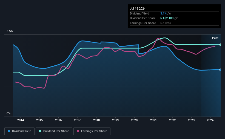225x139 pixels.
Task: Toggle the Dividend Yield legend button
Action: tap(19, 131)
